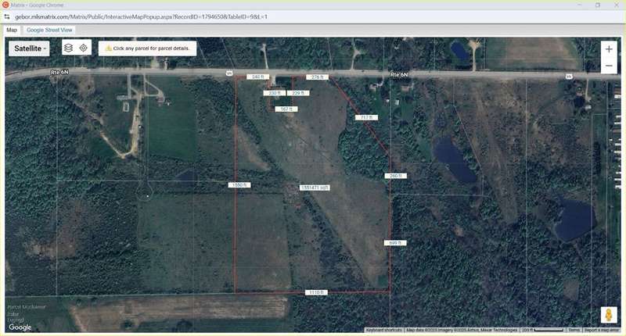Switch to the Google Street View tab

(x=50, y=30)
